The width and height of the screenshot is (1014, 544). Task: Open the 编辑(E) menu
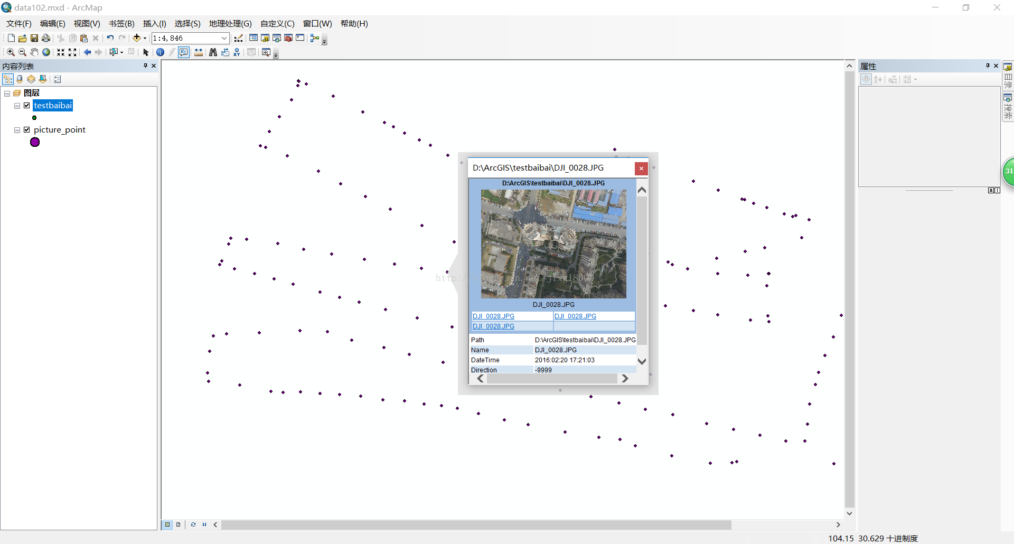click(53, 24)
